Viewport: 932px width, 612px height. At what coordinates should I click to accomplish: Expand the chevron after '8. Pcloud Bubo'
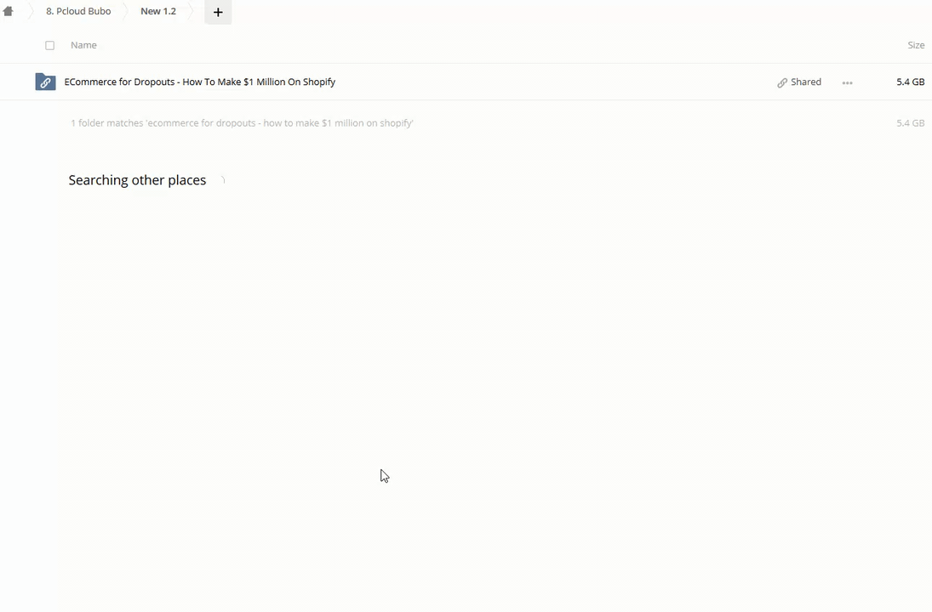(124, 12)
